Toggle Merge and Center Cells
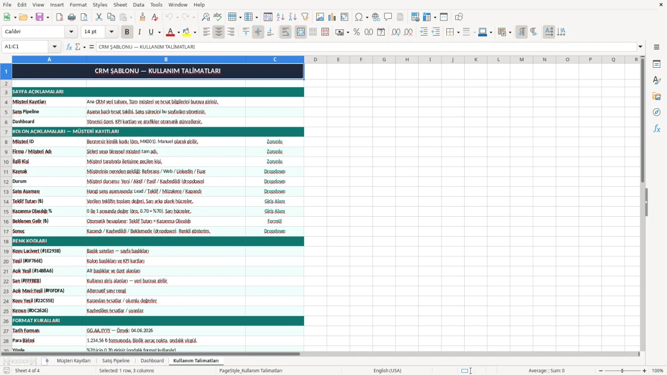Image resolution: width=667 pixels, height=375 pixels. [301, 32]
